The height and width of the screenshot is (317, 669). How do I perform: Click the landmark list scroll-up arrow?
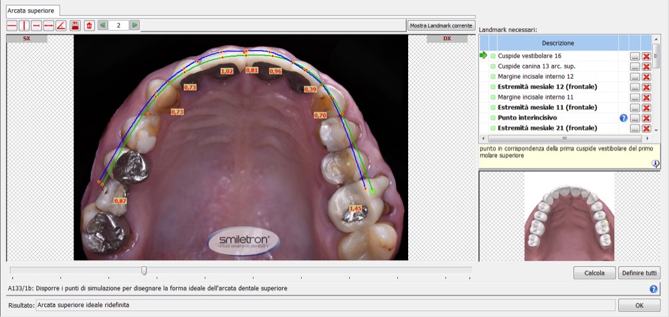pos(656,39)
